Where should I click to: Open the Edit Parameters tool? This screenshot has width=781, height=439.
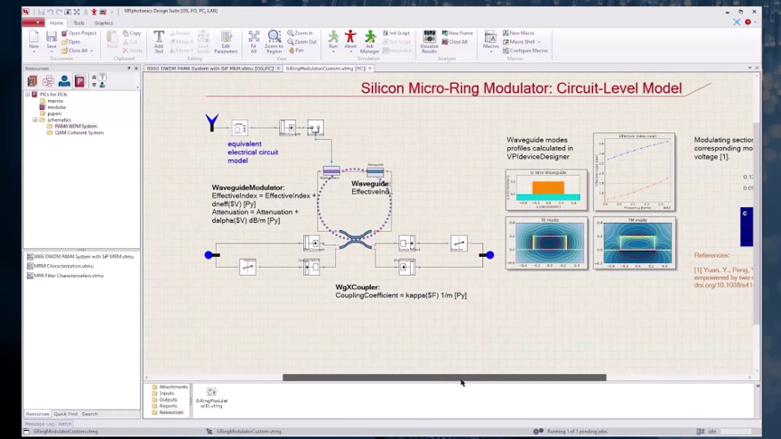226,40
